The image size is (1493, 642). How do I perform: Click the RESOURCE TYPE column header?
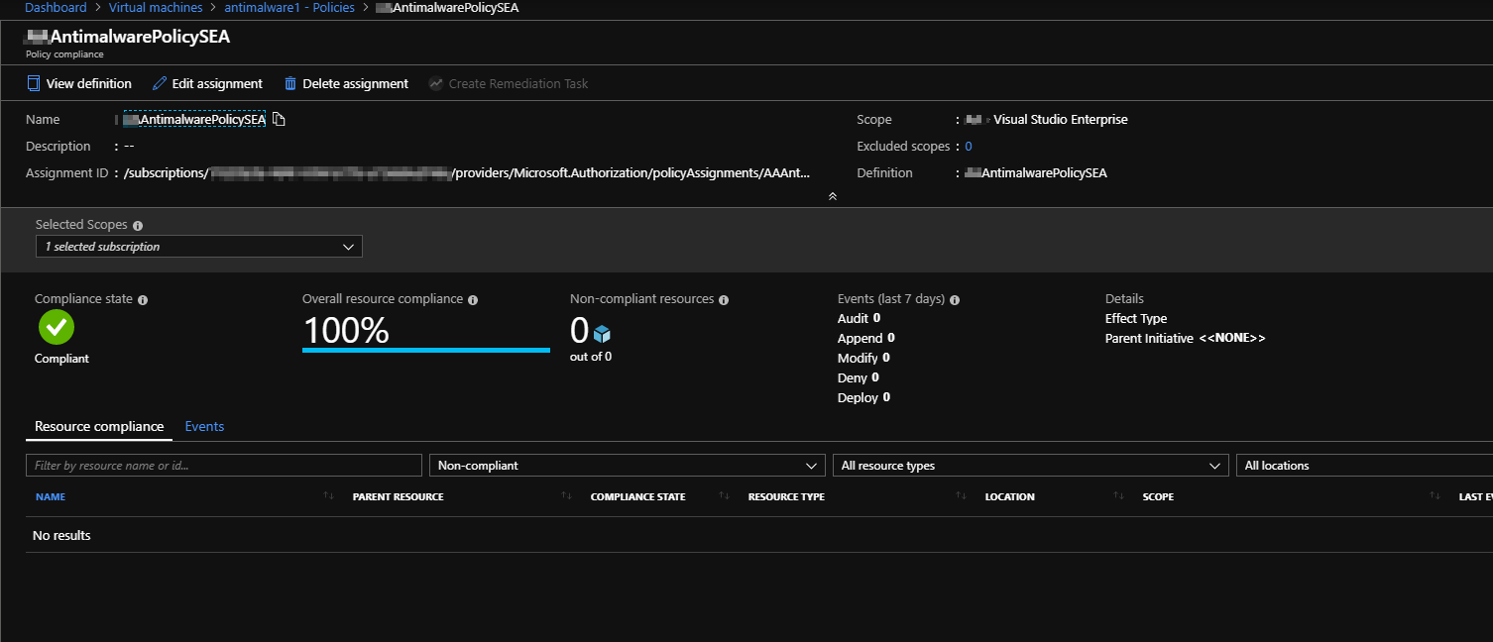[x=786, y=496]
